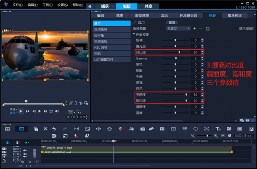Click the 对比度 slider handle
The image size is (257, 169).
180,53
